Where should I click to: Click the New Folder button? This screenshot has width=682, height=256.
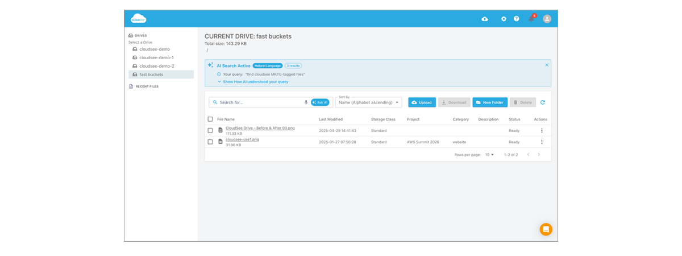(x=489, y=102)
